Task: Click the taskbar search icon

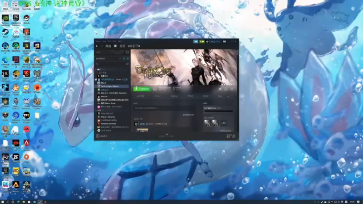Action: click(8, 202)
